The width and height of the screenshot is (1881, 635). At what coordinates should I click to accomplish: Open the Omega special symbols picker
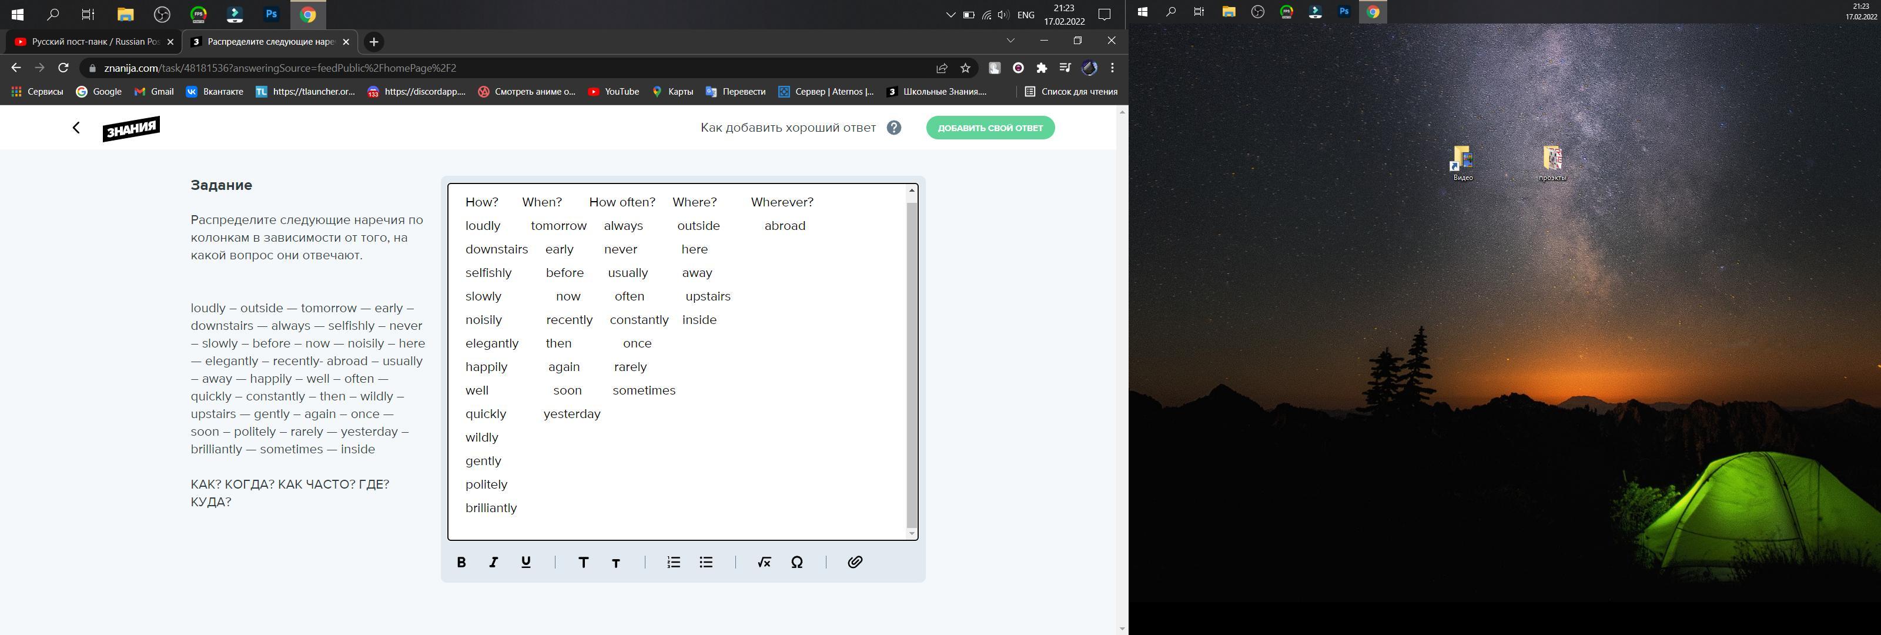796,562
